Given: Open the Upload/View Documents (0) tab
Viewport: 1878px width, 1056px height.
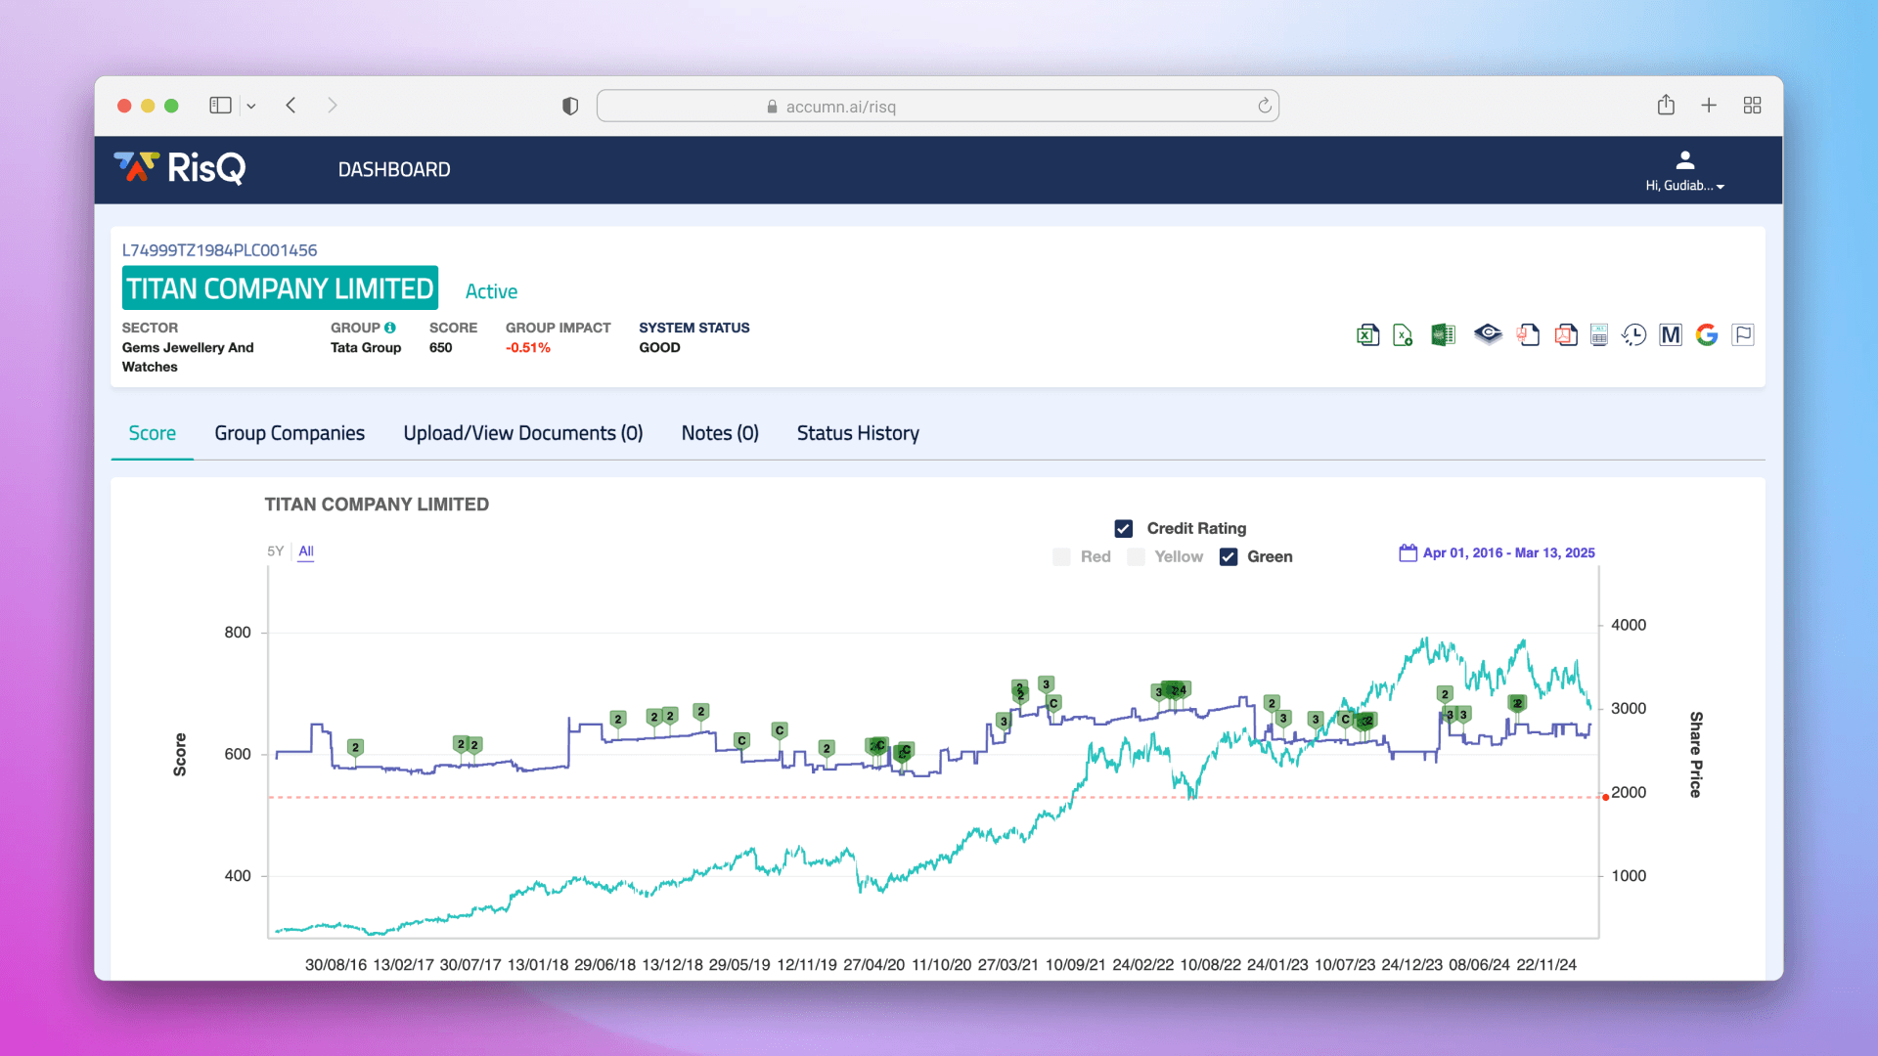Looking at the screenshot, I should pos(523,433).
